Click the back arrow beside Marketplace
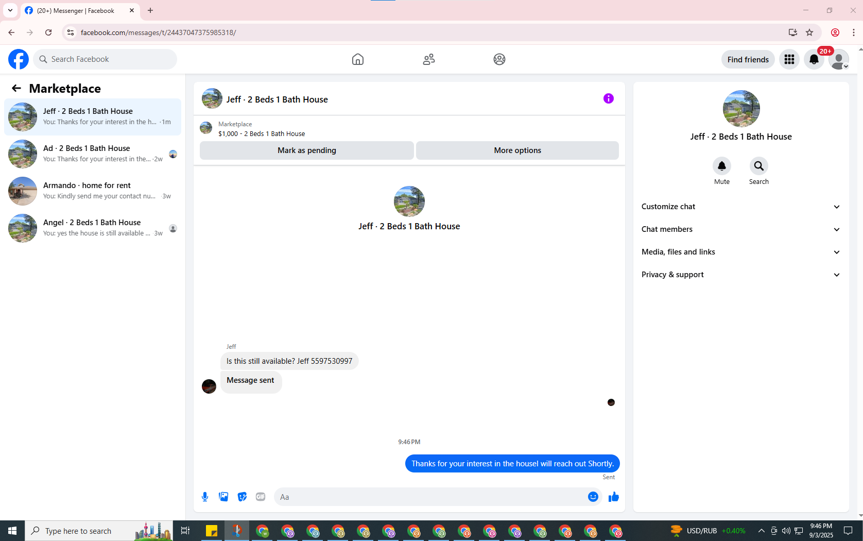Screen dimensions: 863x541 coord(16,88)
